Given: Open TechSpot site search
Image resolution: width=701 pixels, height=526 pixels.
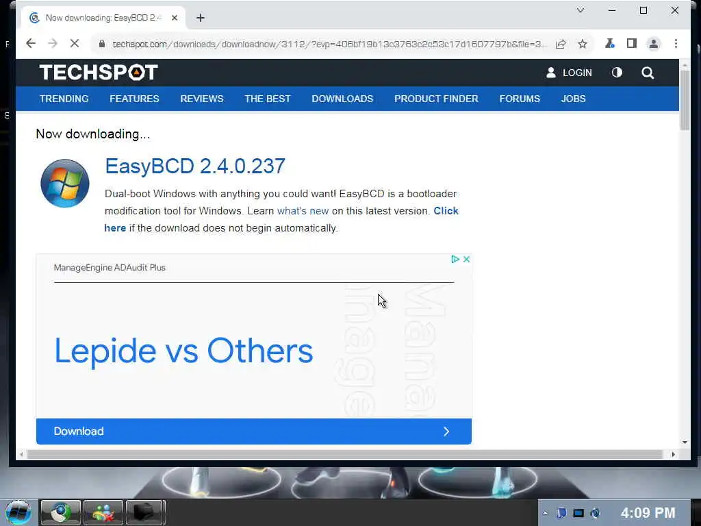Looking at the screenshot, I should coord(648,73).
